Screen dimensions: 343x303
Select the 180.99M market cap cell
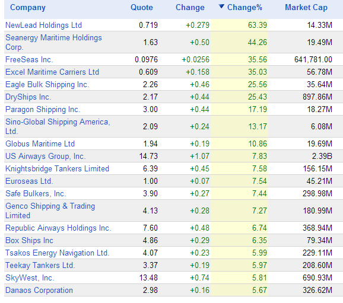[x=317, y=210]
